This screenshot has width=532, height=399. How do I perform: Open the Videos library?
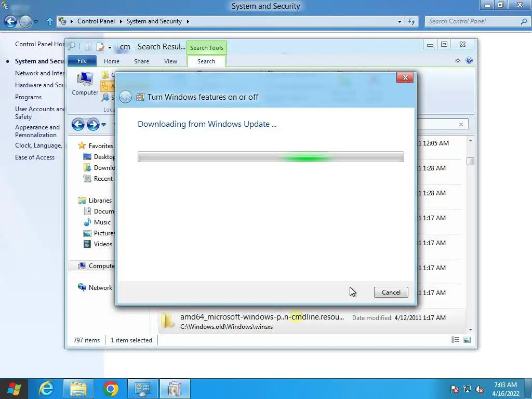click(x=98, y=244)
